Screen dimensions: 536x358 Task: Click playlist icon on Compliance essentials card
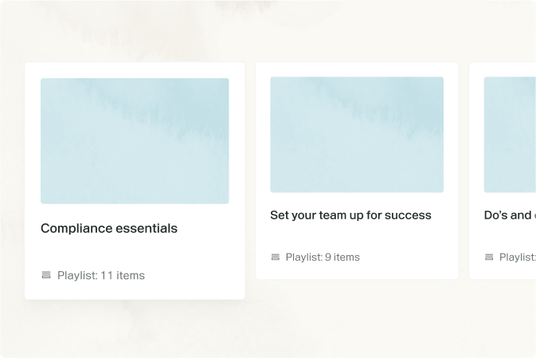[46, 275]
